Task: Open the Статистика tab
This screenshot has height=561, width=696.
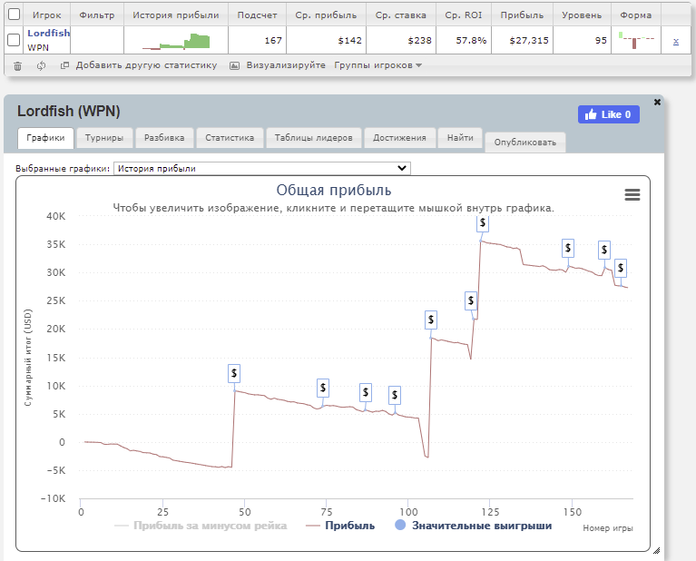Action: click(229, 138)
